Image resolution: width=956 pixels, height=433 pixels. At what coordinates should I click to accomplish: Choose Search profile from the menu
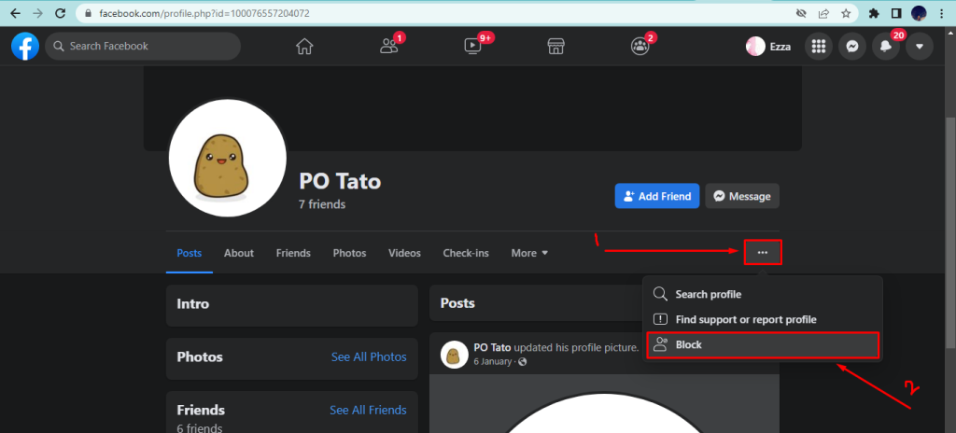coord(762,294)
